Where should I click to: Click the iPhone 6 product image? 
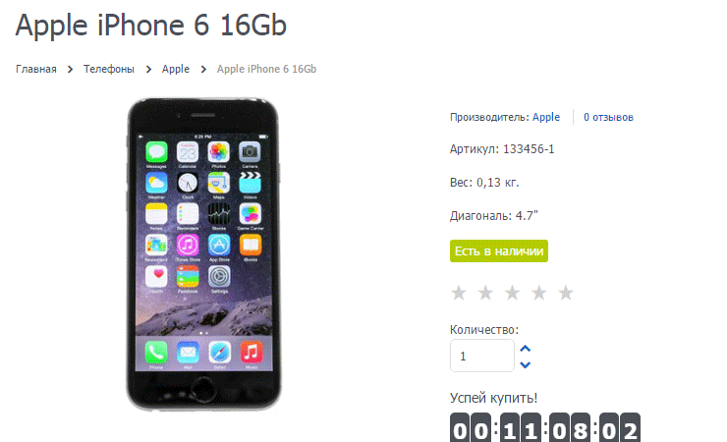203,253
